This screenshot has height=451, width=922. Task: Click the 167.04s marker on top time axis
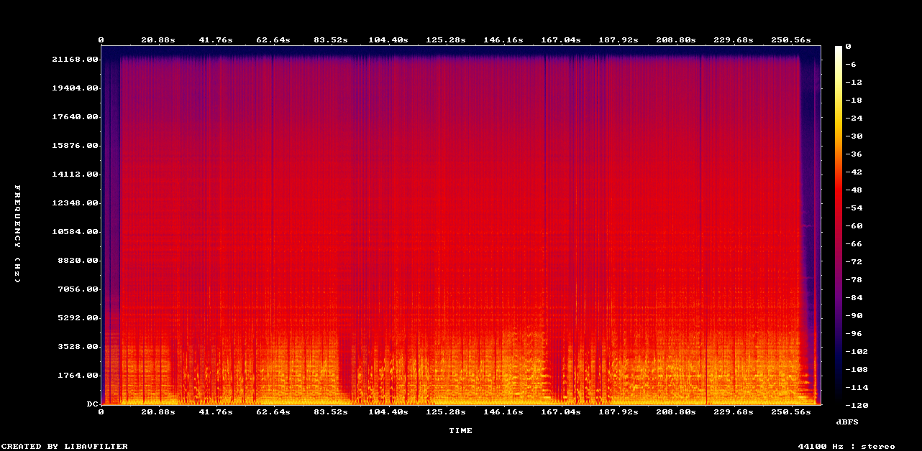pyautogui.click(x=560, y=39)
